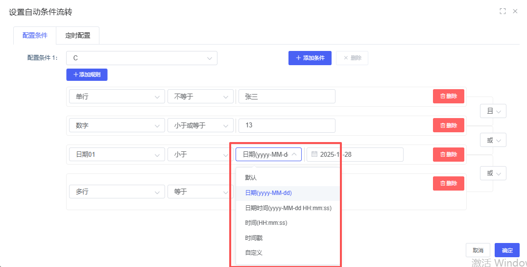Open the 且 logic connector dropdown

tap(493, 112)
